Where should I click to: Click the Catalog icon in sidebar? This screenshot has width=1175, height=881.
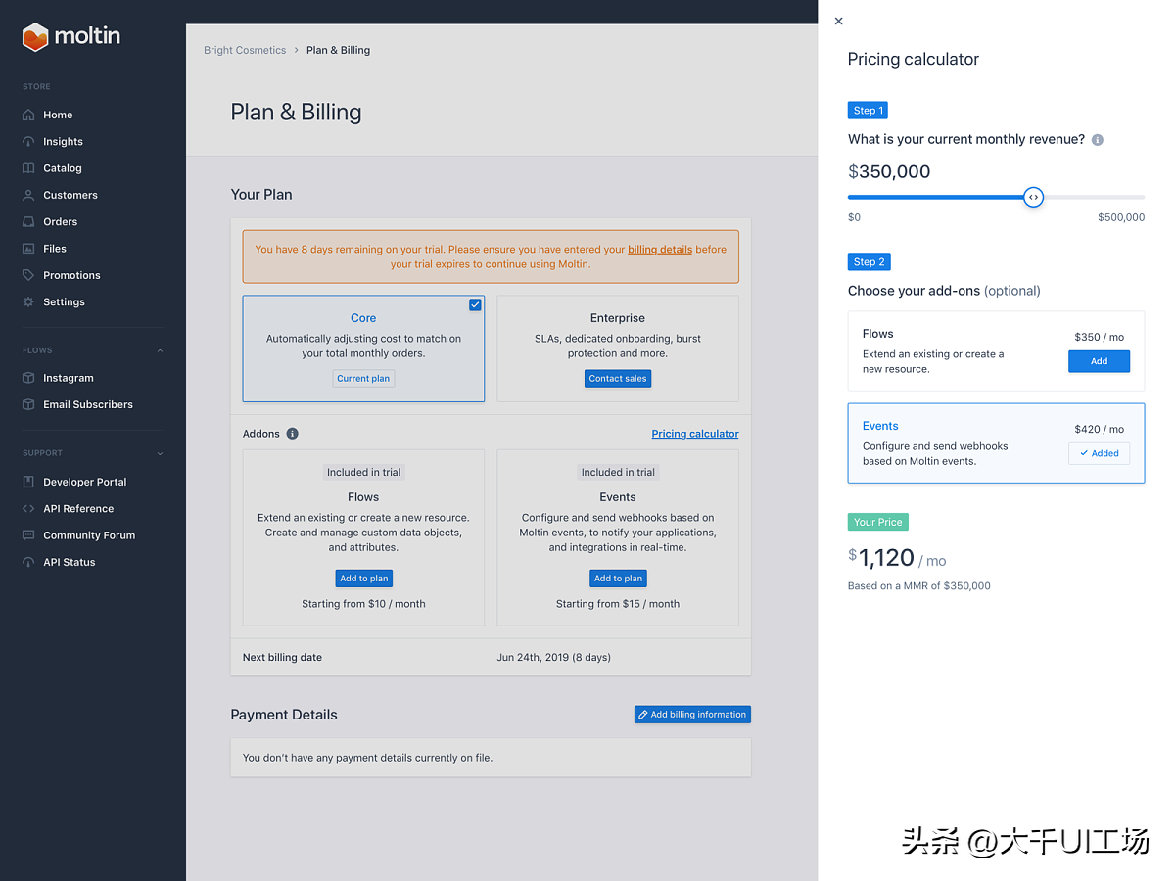28,168
